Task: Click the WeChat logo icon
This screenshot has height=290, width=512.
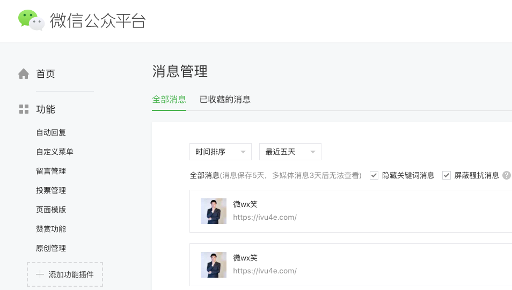Action: (x=31, y=20)
